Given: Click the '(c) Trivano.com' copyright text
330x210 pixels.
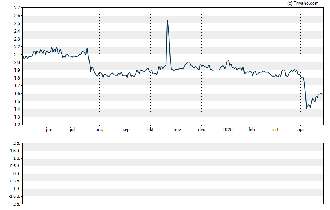Looking at the screenshot, I should 303,3.
